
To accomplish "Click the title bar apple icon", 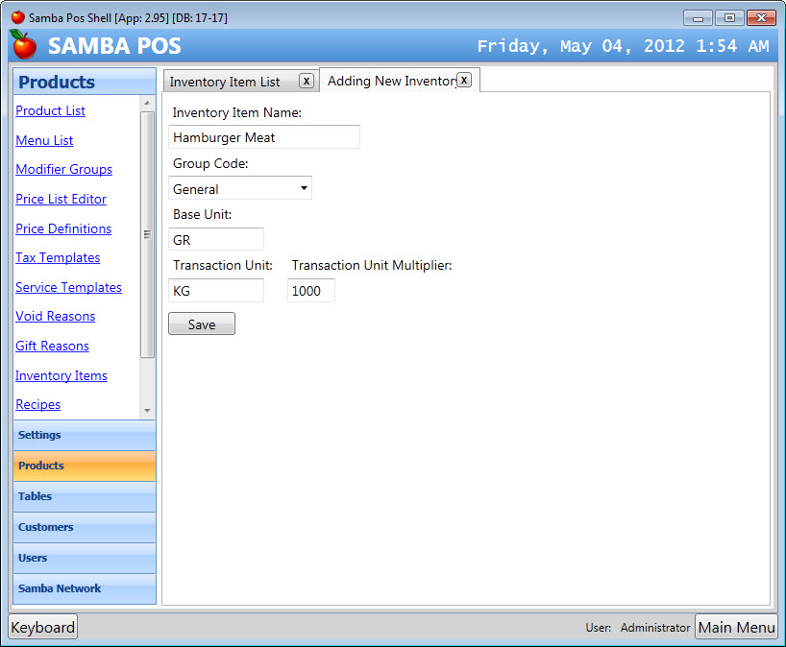I will (18, 17).
